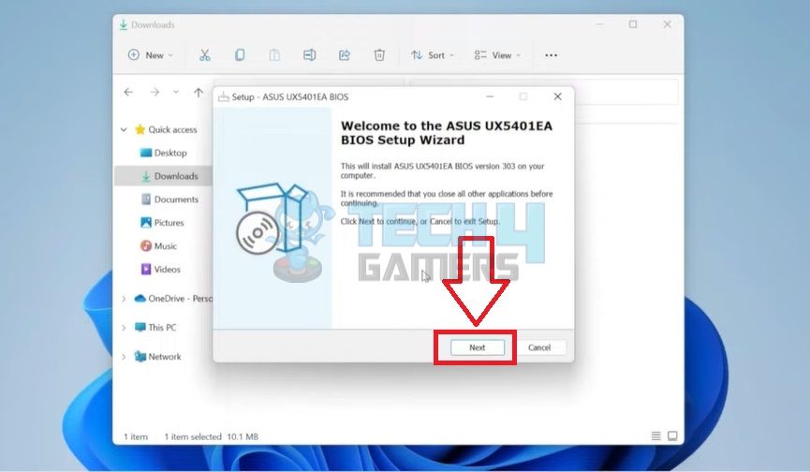Expand the OneDrive tree node

pos(124,299)
